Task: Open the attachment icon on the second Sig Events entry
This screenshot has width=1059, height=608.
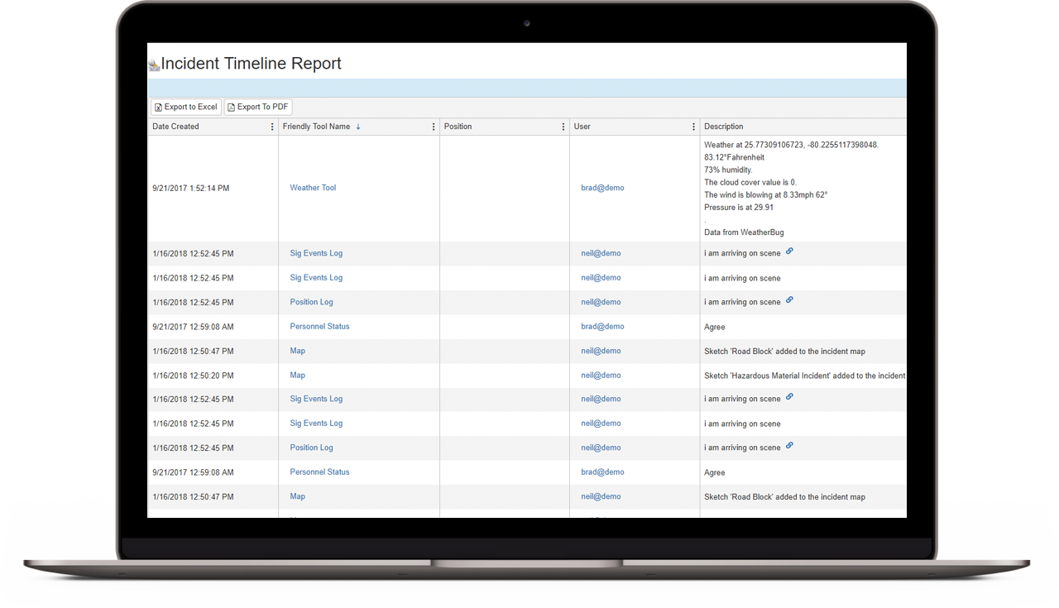Action: pyautogui.click(x=789, y=396)
